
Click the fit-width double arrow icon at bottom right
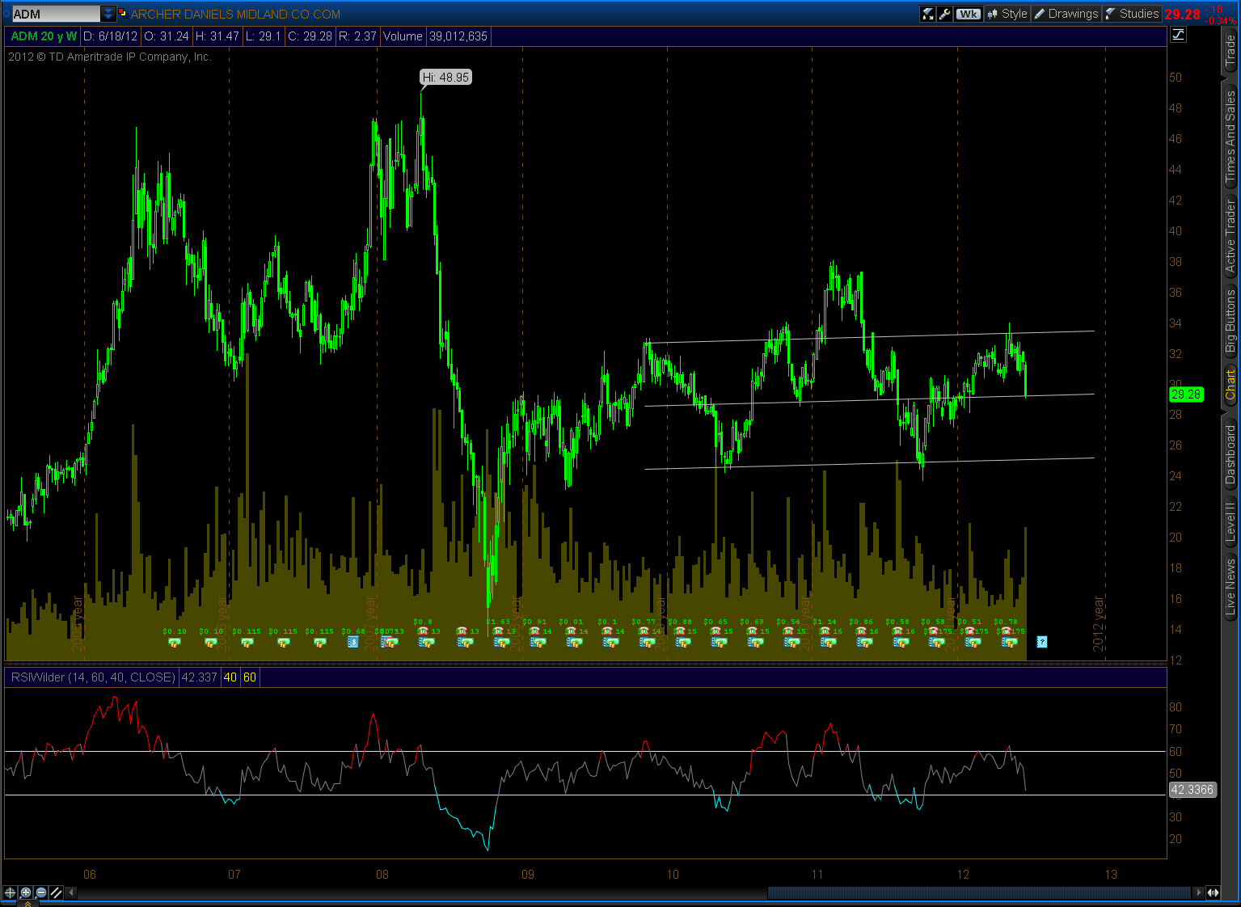pyautogui.click(x=1213, y=892)
